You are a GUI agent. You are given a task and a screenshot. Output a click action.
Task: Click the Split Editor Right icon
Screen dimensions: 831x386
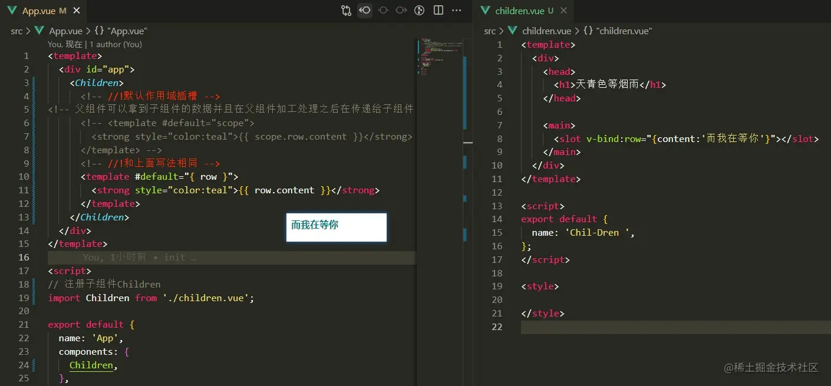(438, 11)
